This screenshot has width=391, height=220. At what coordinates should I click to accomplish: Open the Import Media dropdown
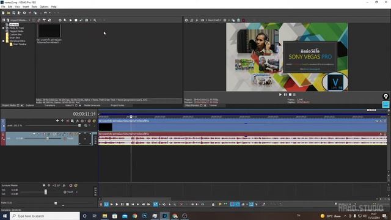click(29, 20)
